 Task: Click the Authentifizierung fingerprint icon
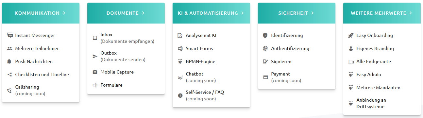pos(265,48)
